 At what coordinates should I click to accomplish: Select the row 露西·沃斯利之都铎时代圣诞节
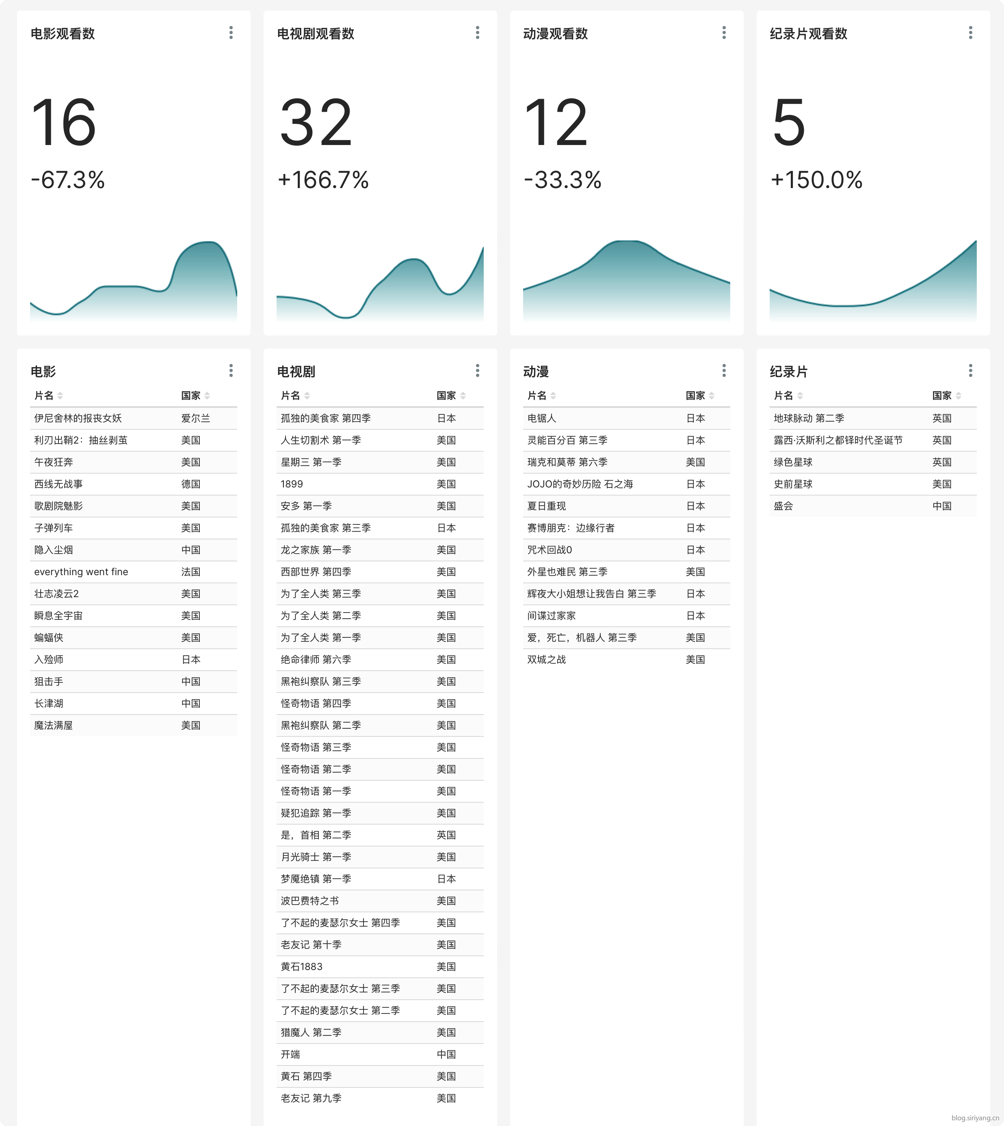tap(873, 440)
